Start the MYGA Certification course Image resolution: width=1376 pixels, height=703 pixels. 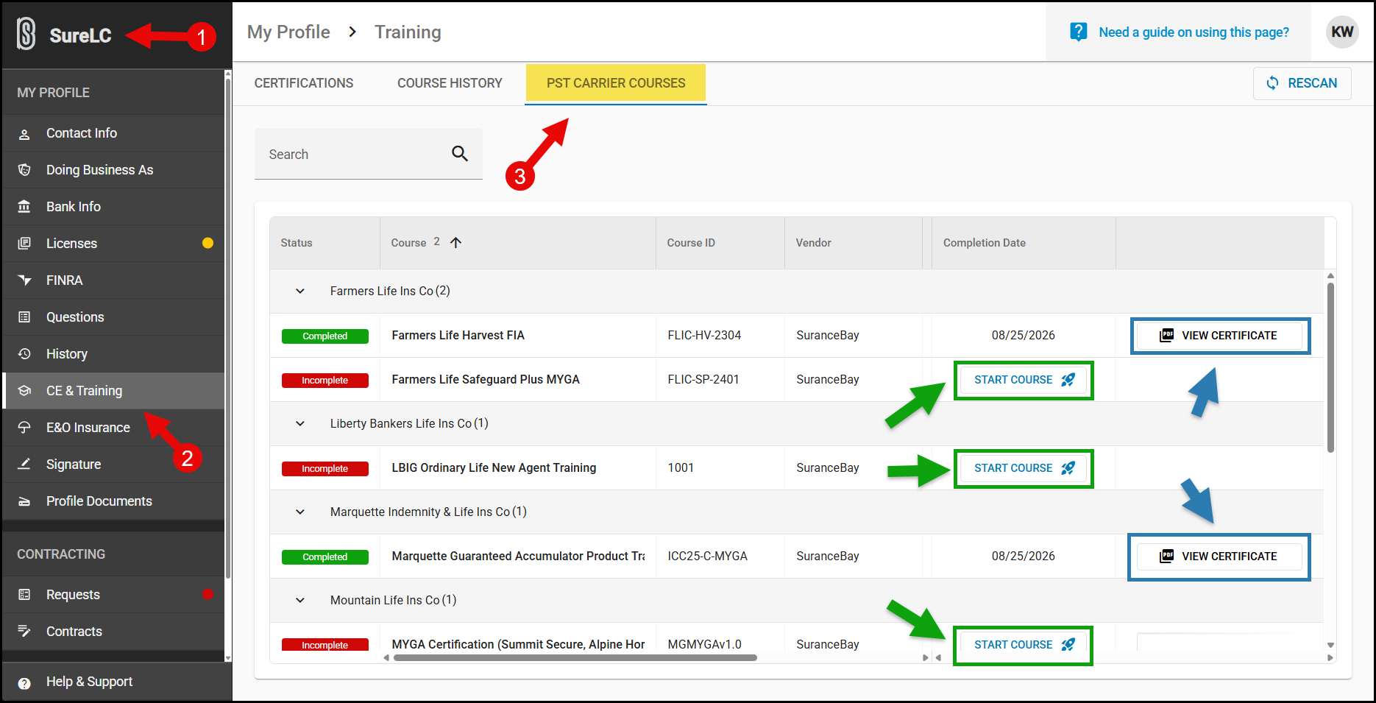click(x=1024, y=645)
